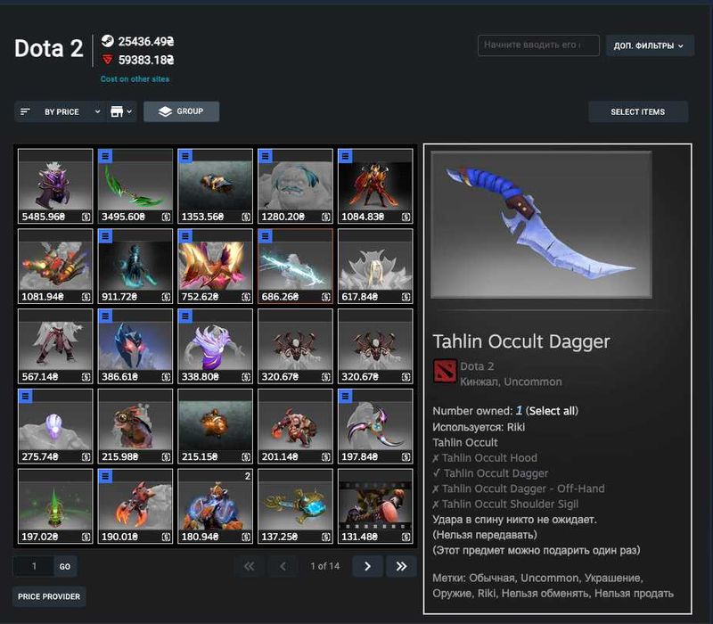Open the blue menu badge on 1084.83 item

(345, 156)
